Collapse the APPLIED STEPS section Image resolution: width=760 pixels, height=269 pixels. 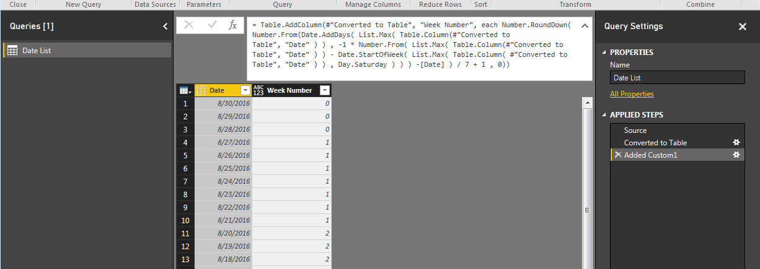tap(604, 115)
